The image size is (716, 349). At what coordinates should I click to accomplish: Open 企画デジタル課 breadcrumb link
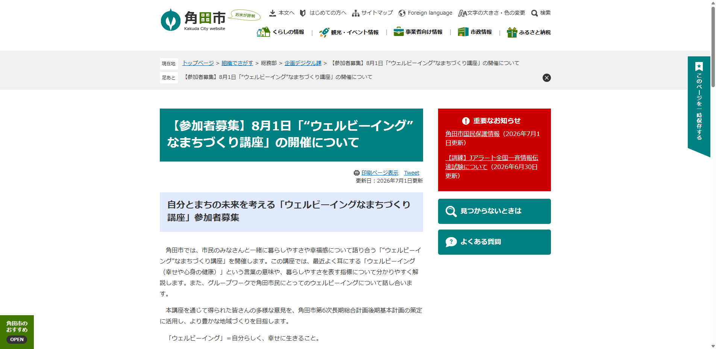click(303, 63)
